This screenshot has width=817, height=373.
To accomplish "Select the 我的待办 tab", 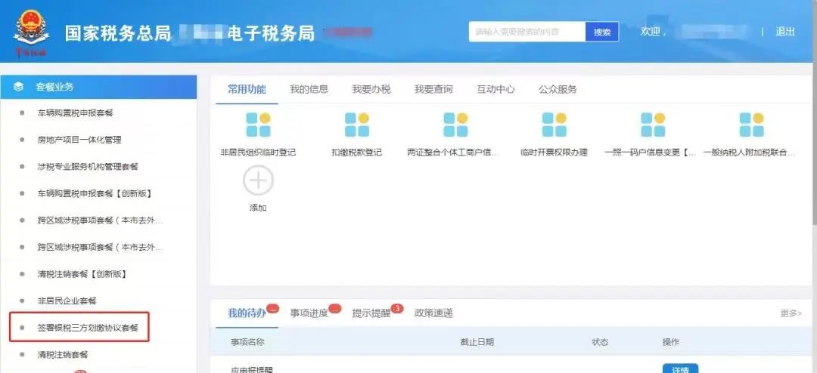I will click(x=247, y=313).
